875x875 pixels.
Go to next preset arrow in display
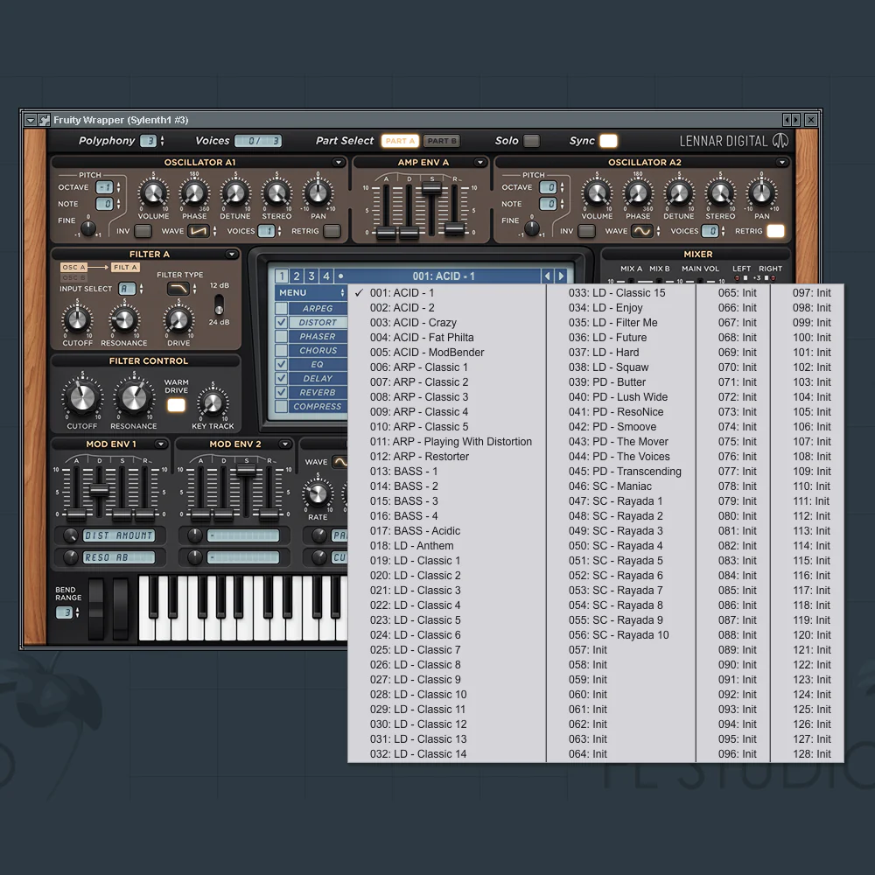click(562, 276)
